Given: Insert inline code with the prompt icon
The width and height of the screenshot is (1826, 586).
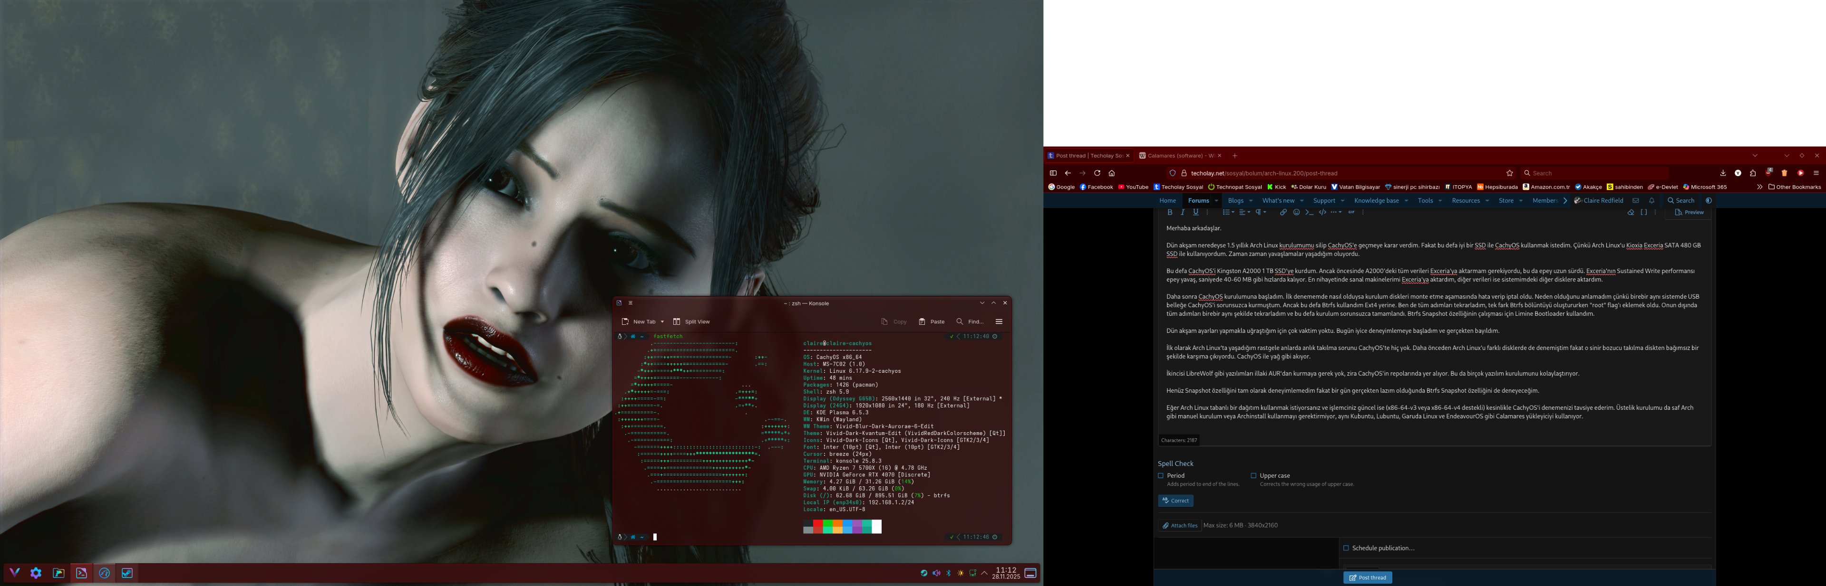Looking at the screenshot, I should [1310, 212].
